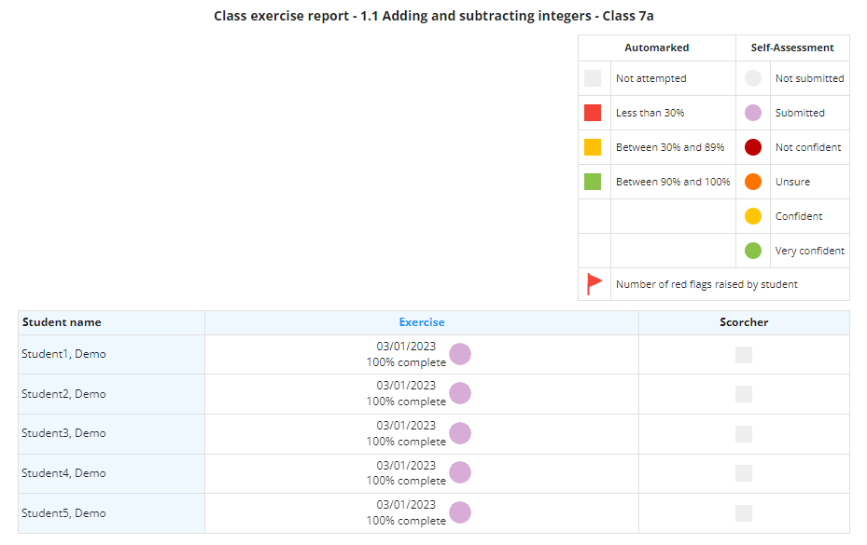Click Student3 purple submitted circle
Image resolution: width=867 pixels, height=545 pixels.
460,433
